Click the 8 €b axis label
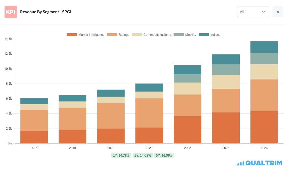This screenshot has width=286, height=172. click(9, 84)
